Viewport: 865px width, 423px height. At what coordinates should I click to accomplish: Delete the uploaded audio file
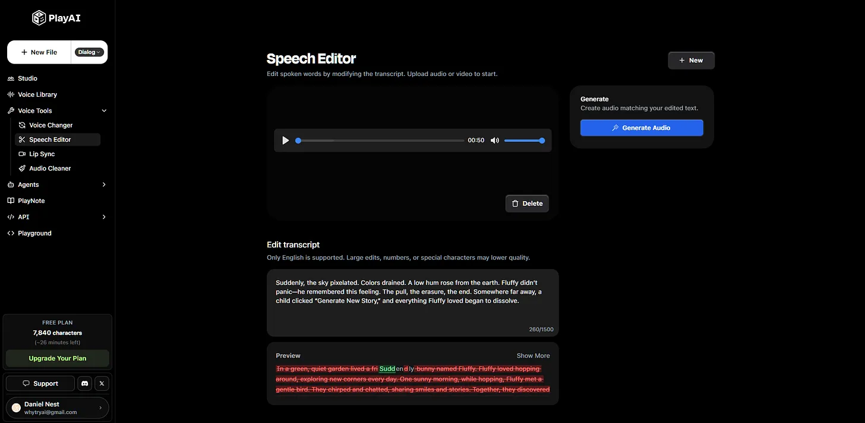pos(527,203)
